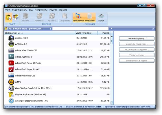
Task: Select the AIMP2 program entry
Action: [58, 82]
